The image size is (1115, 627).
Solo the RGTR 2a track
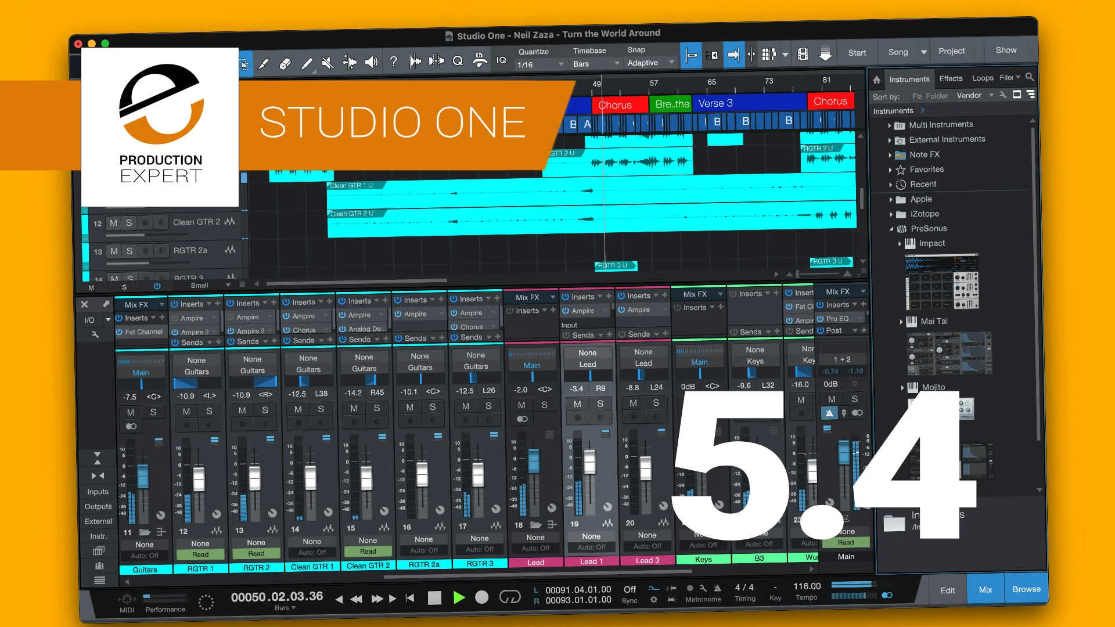(130, 251)
